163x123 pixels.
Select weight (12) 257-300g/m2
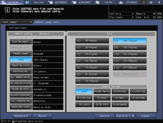coord(130,68)
